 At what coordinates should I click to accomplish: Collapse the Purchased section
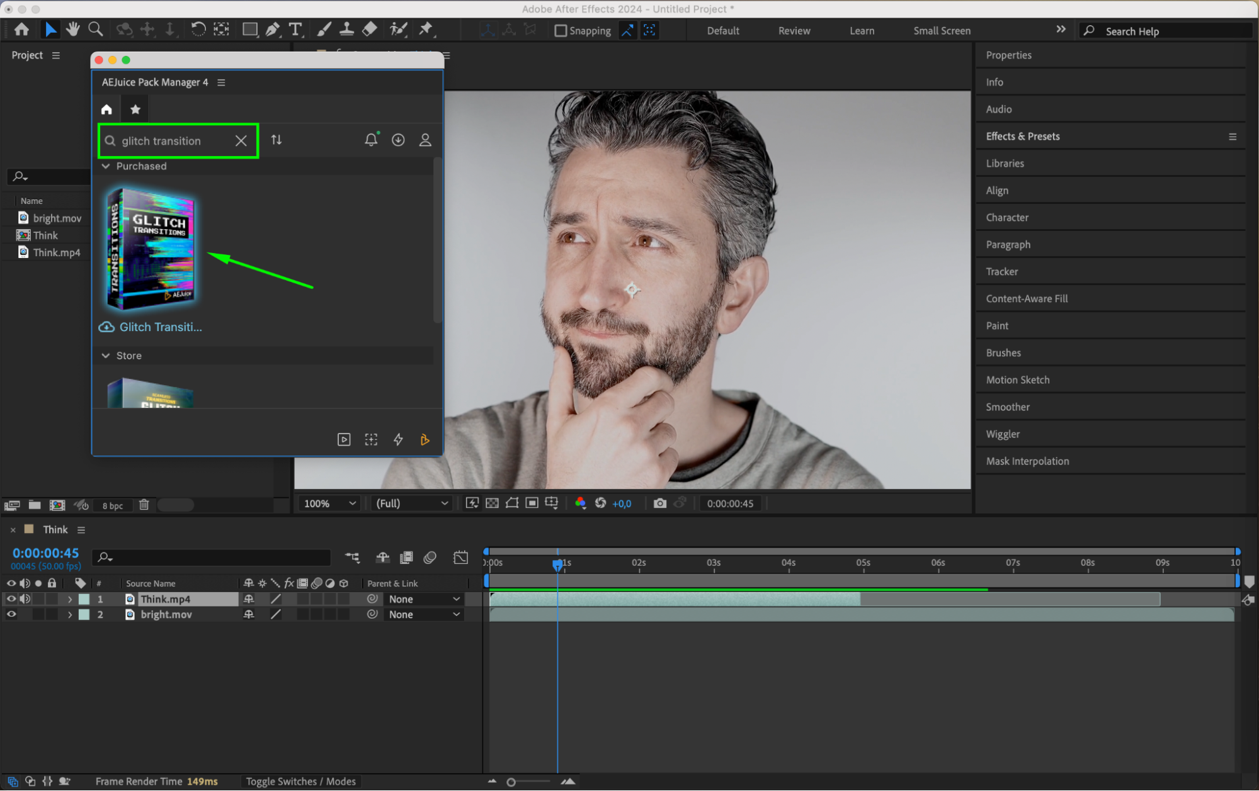(x=106, y=166)
